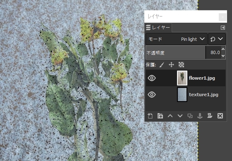This screenshot has height=161, width=232.
Task: Open the blend mode group switcher dropdown
Action: 217,39
